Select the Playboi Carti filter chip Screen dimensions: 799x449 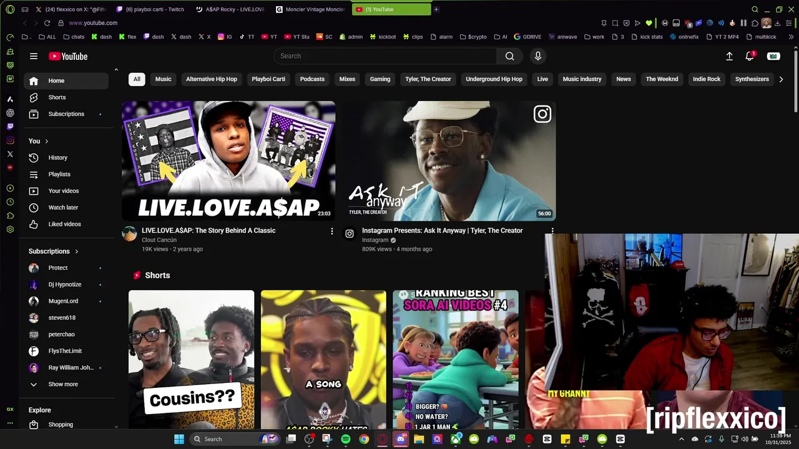point(268,79)
